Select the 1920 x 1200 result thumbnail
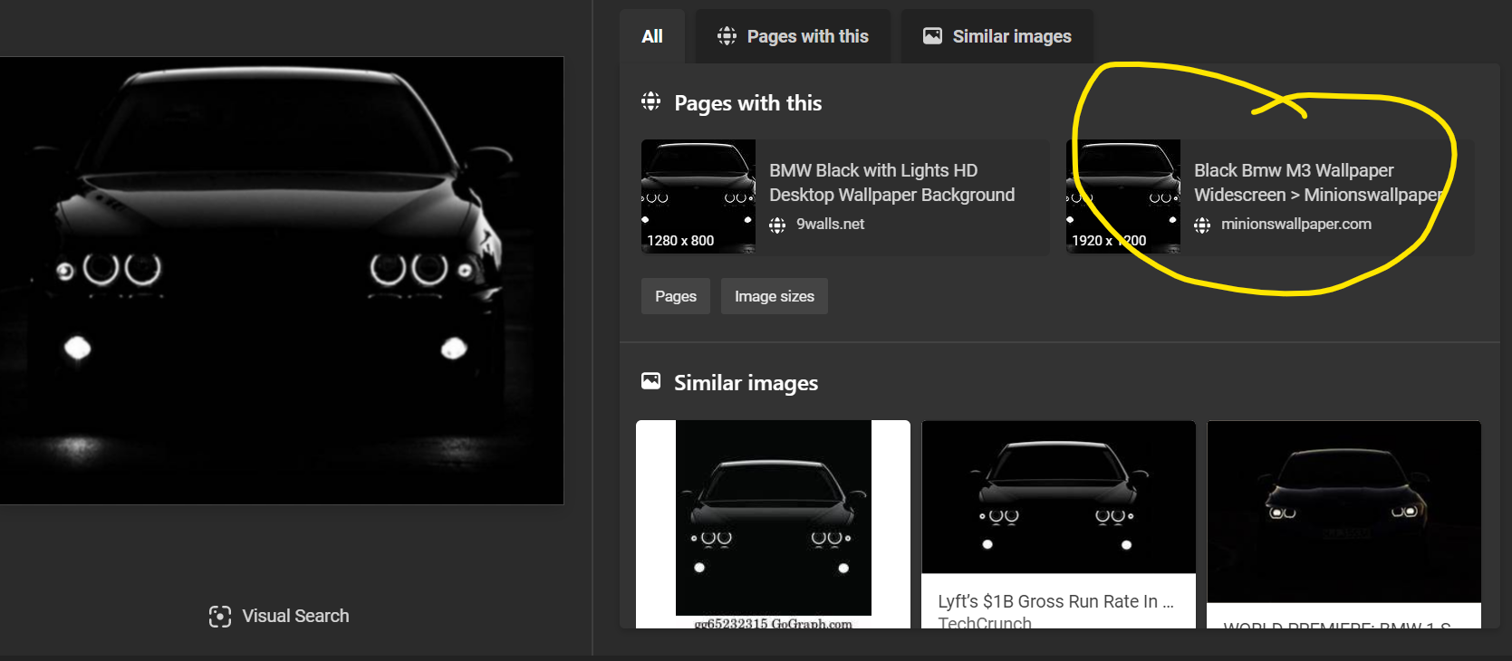The width and height of the screenshot is (1512, 661). coord(1123,196)
